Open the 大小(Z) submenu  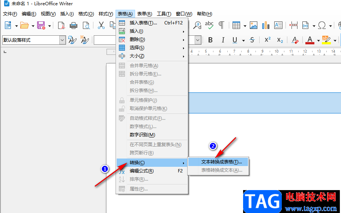[x=152, y=56]
